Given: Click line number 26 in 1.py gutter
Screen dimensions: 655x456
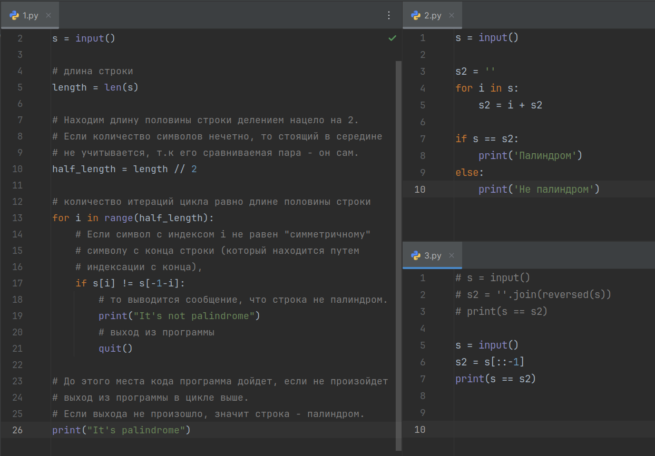Looking at the screenshot, I should (17, 430).
